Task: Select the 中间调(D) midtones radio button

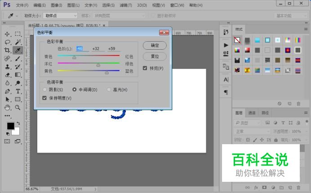Action: 74,90
